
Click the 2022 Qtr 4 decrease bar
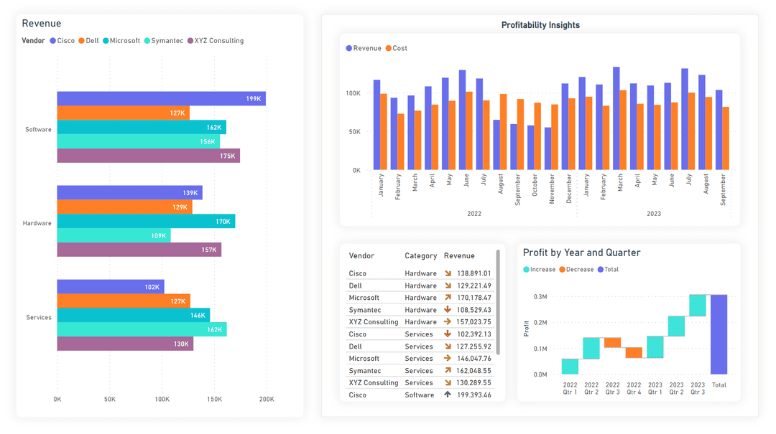coord(634,352)
